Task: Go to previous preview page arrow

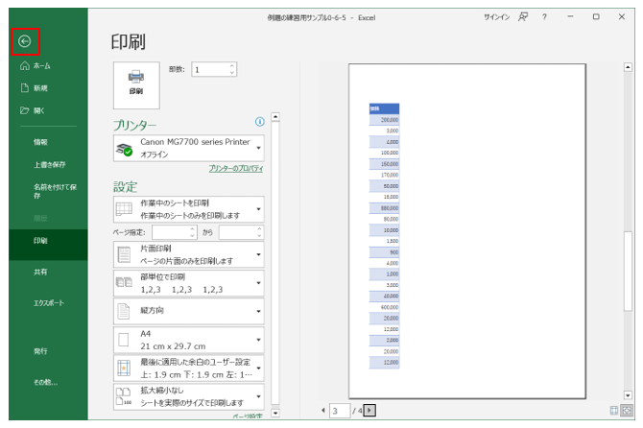Action: (x=323, y=411)
